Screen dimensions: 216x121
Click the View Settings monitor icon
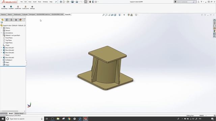pos(136,15)
